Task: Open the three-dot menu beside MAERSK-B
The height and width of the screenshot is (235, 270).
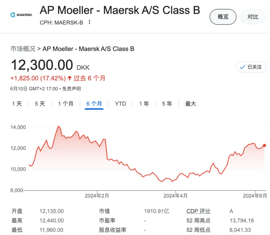Action: pos(89,22)
